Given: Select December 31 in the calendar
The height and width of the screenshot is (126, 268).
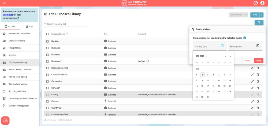Looking at the screenshot, I should (208, 97).
